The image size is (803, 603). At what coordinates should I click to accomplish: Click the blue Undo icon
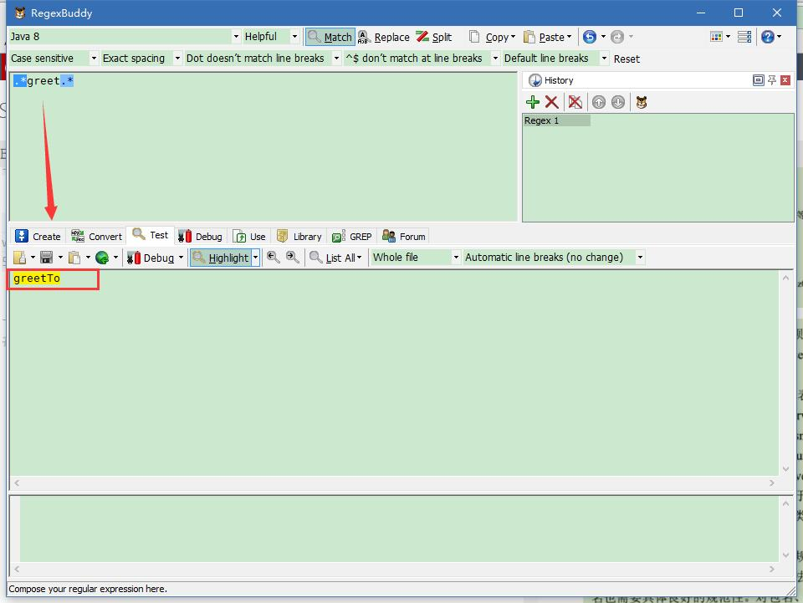point(590,37)
